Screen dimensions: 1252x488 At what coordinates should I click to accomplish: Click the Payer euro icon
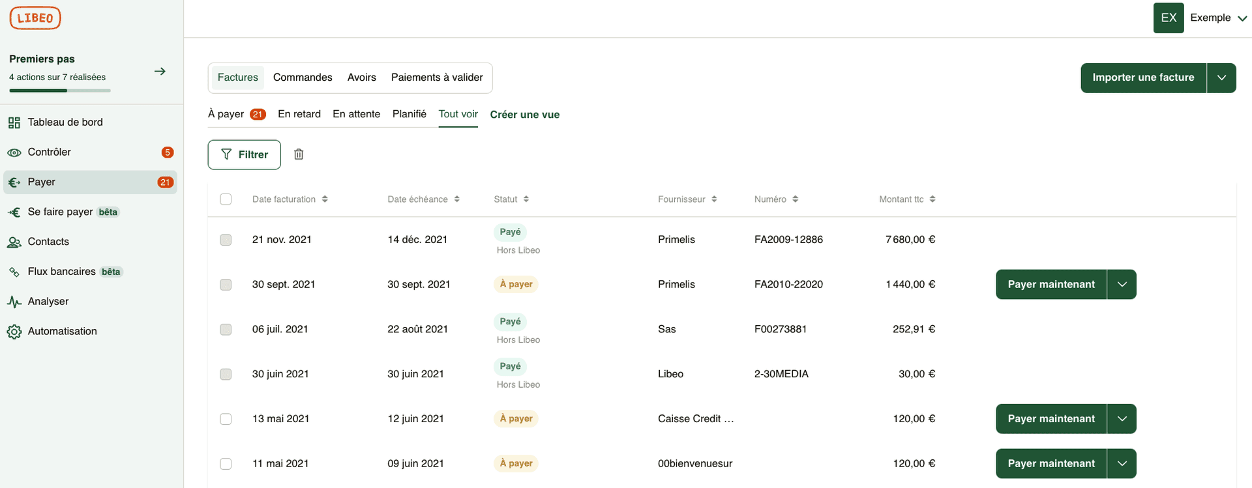[x=14, y=182]
